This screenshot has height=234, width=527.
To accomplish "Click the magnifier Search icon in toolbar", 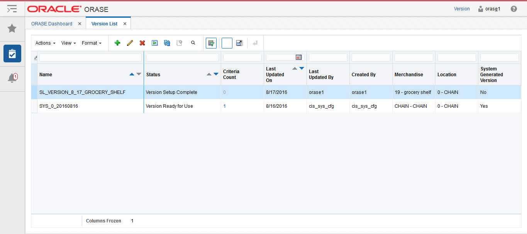I will coord(193,43).
